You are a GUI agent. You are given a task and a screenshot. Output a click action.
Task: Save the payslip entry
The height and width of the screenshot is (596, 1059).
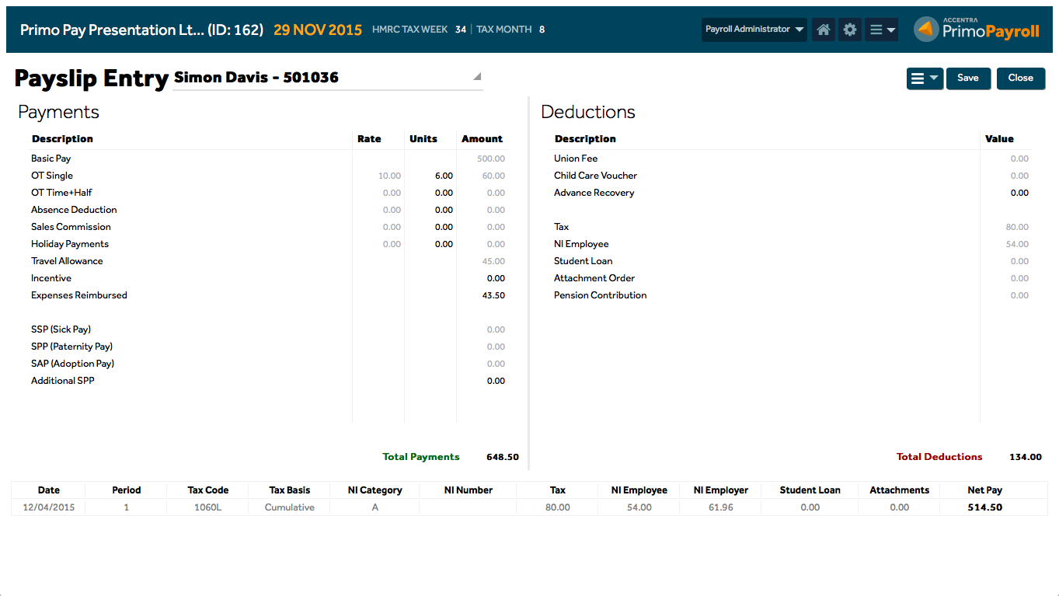[968, 78]
